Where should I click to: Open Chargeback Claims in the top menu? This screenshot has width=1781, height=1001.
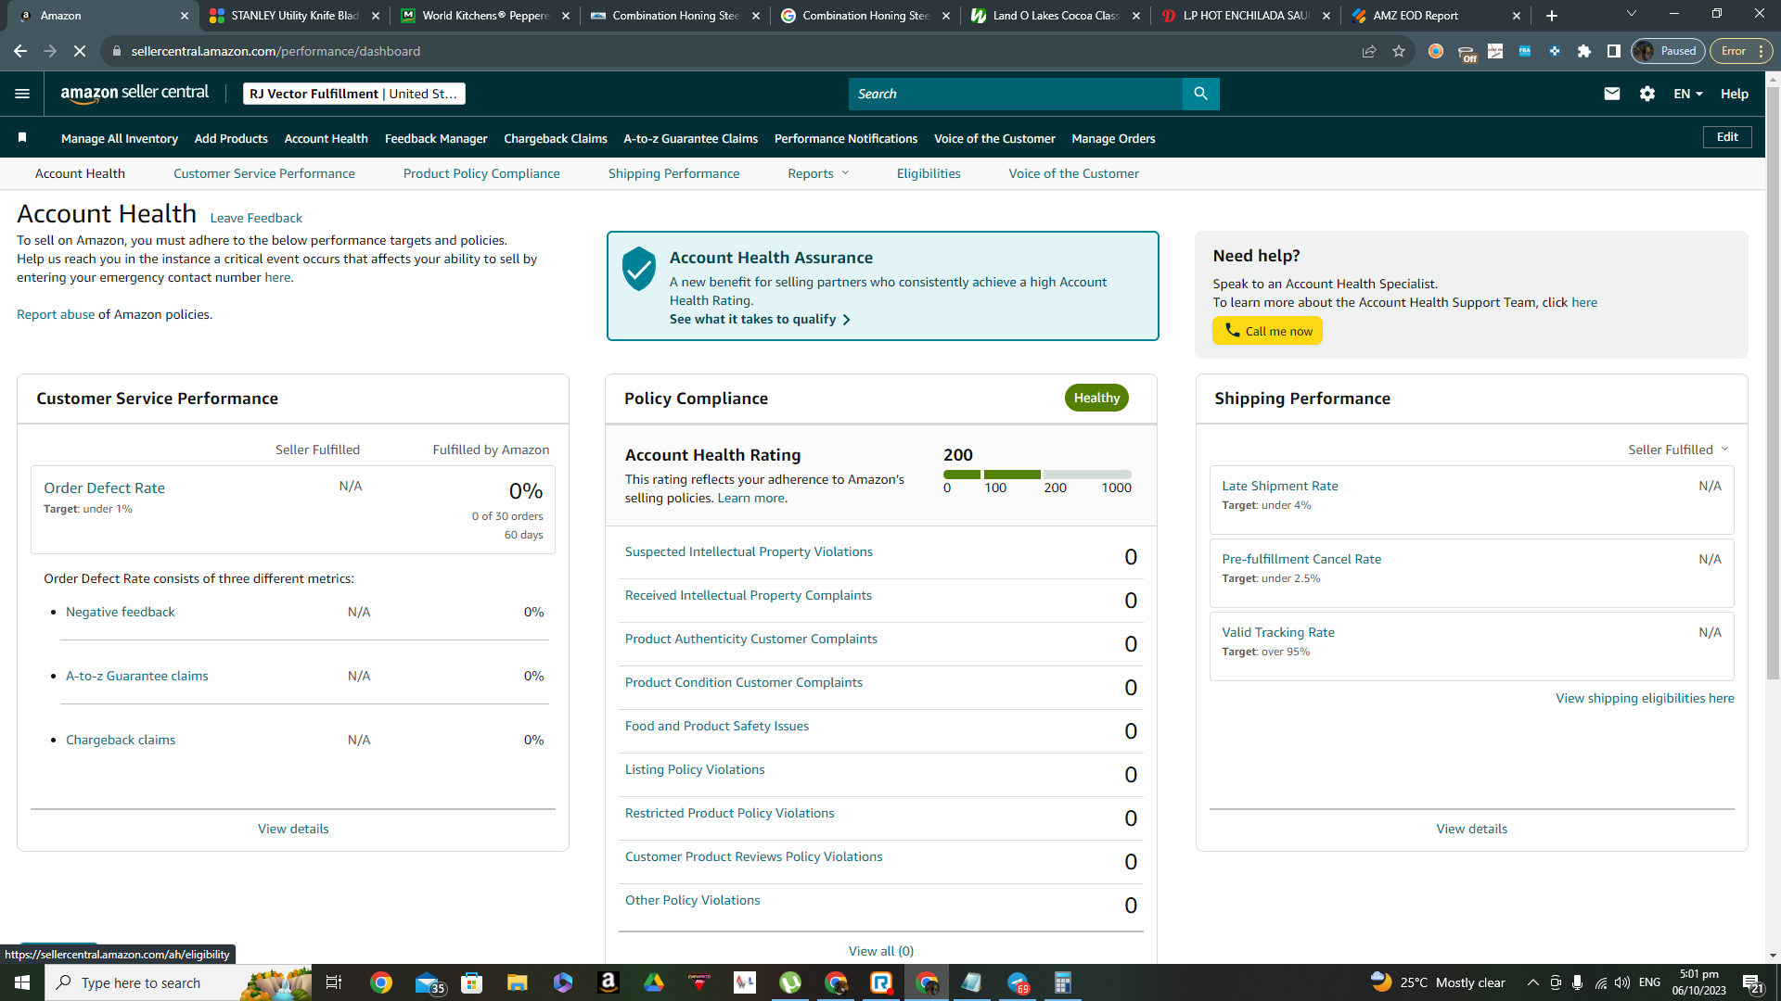[x=556, y=138]
